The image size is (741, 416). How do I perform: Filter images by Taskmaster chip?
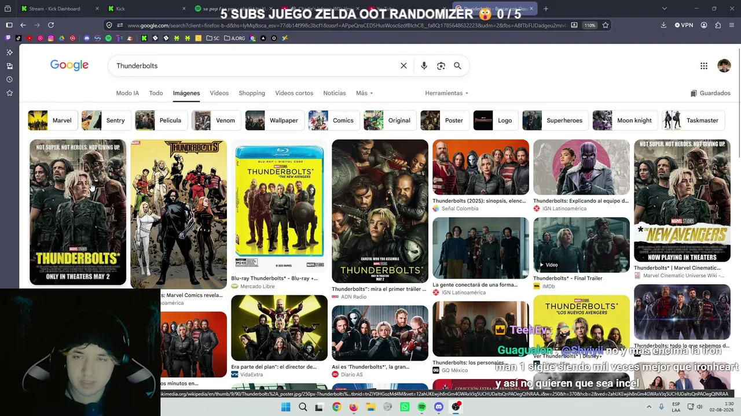(x=693, y=120)
